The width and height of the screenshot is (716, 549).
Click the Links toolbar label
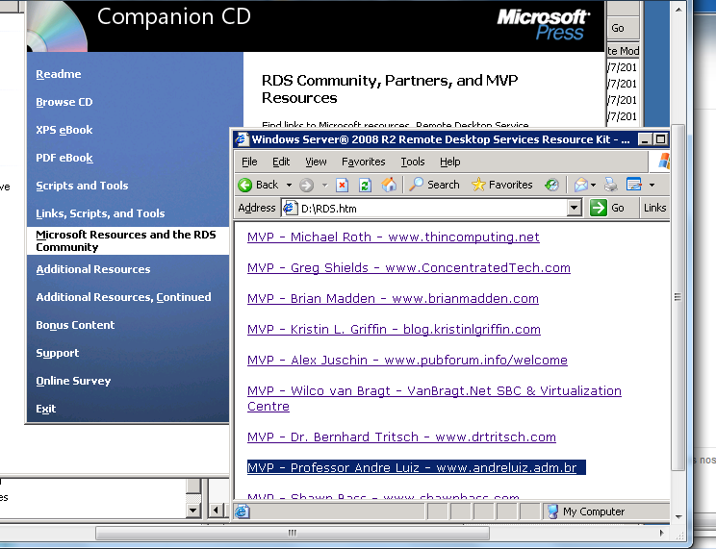tap(654, 208)
